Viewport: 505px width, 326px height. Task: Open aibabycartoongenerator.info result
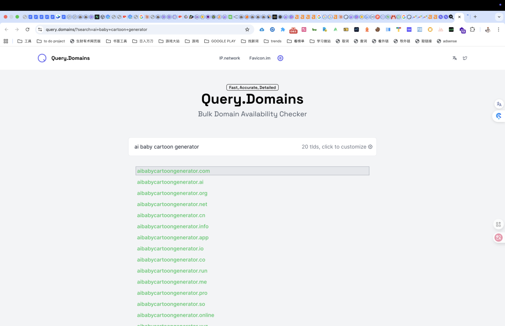click(x=173, y=226)
